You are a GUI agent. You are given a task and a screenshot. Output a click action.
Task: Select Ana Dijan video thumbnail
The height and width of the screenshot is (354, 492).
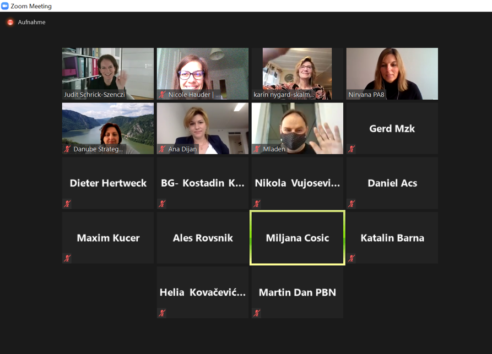pyautogui.click(x=203, y=129)
